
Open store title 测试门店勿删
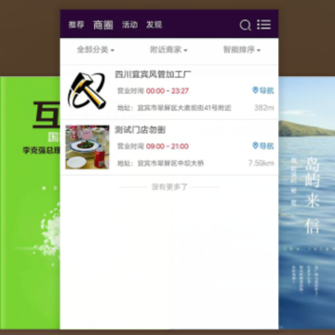(141, 129)
